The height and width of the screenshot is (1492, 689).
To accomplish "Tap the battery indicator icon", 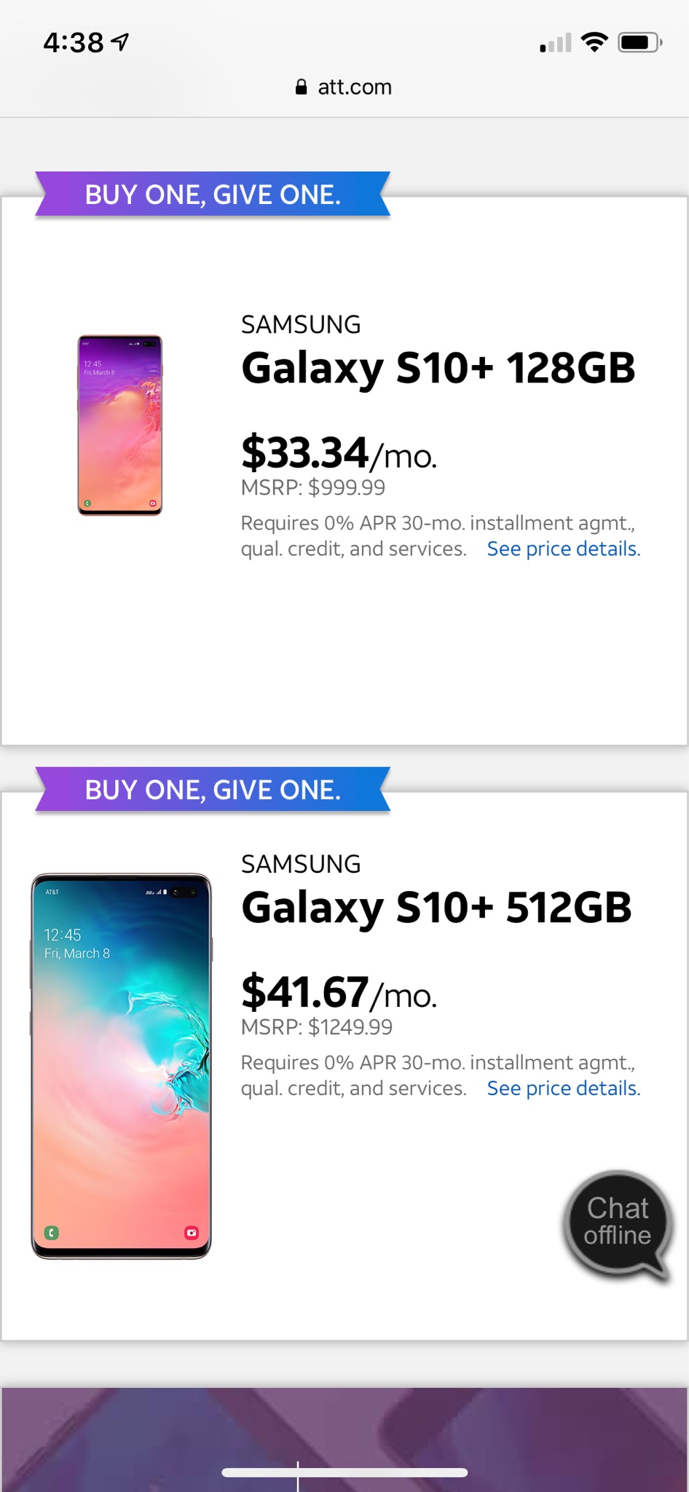I will tap(639, 43).
